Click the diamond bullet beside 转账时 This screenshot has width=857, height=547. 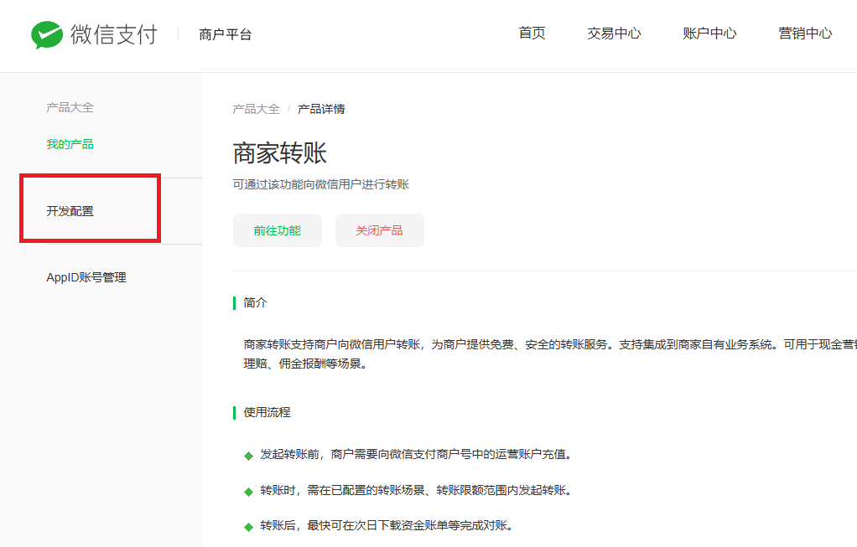pyautogui.click(x=248, y=491)
